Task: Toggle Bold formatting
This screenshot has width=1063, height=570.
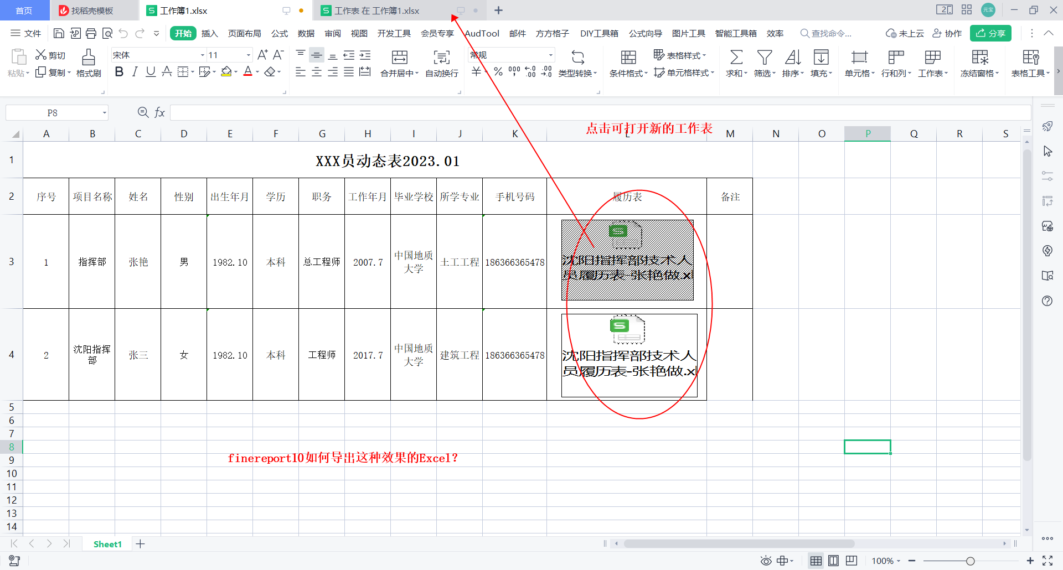Action: point(119,72)
